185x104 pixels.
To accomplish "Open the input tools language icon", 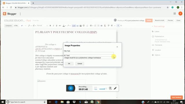I will (x=112, y=26).
